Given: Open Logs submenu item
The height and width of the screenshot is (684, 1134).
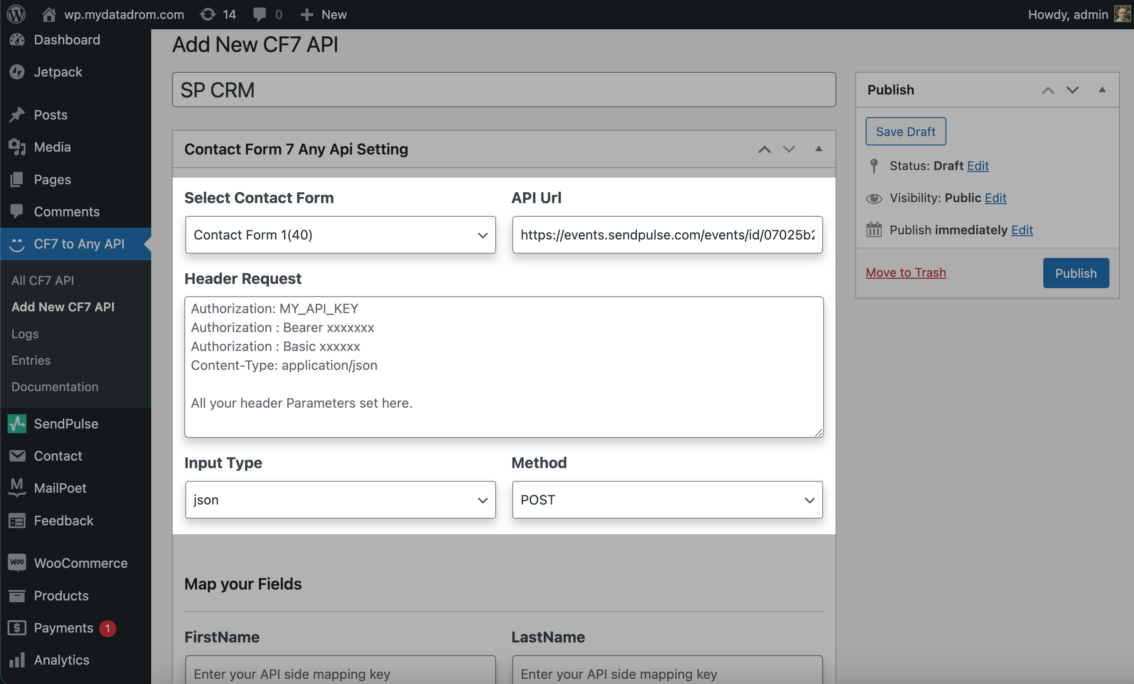Looking at the screenshot, I should click(x=25, y=334).
